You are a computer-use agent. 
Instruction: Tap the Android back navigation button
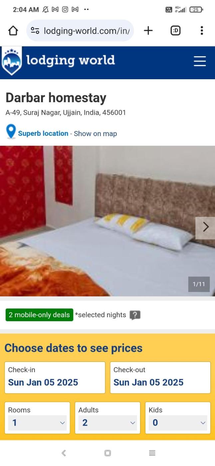[x=64, y=453]
